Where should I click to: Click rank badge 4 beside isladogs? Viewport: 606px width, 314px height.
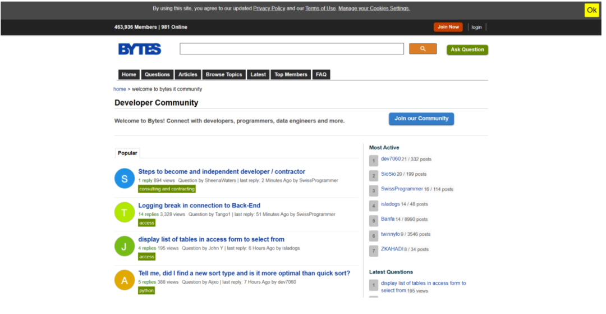(373, 206)
